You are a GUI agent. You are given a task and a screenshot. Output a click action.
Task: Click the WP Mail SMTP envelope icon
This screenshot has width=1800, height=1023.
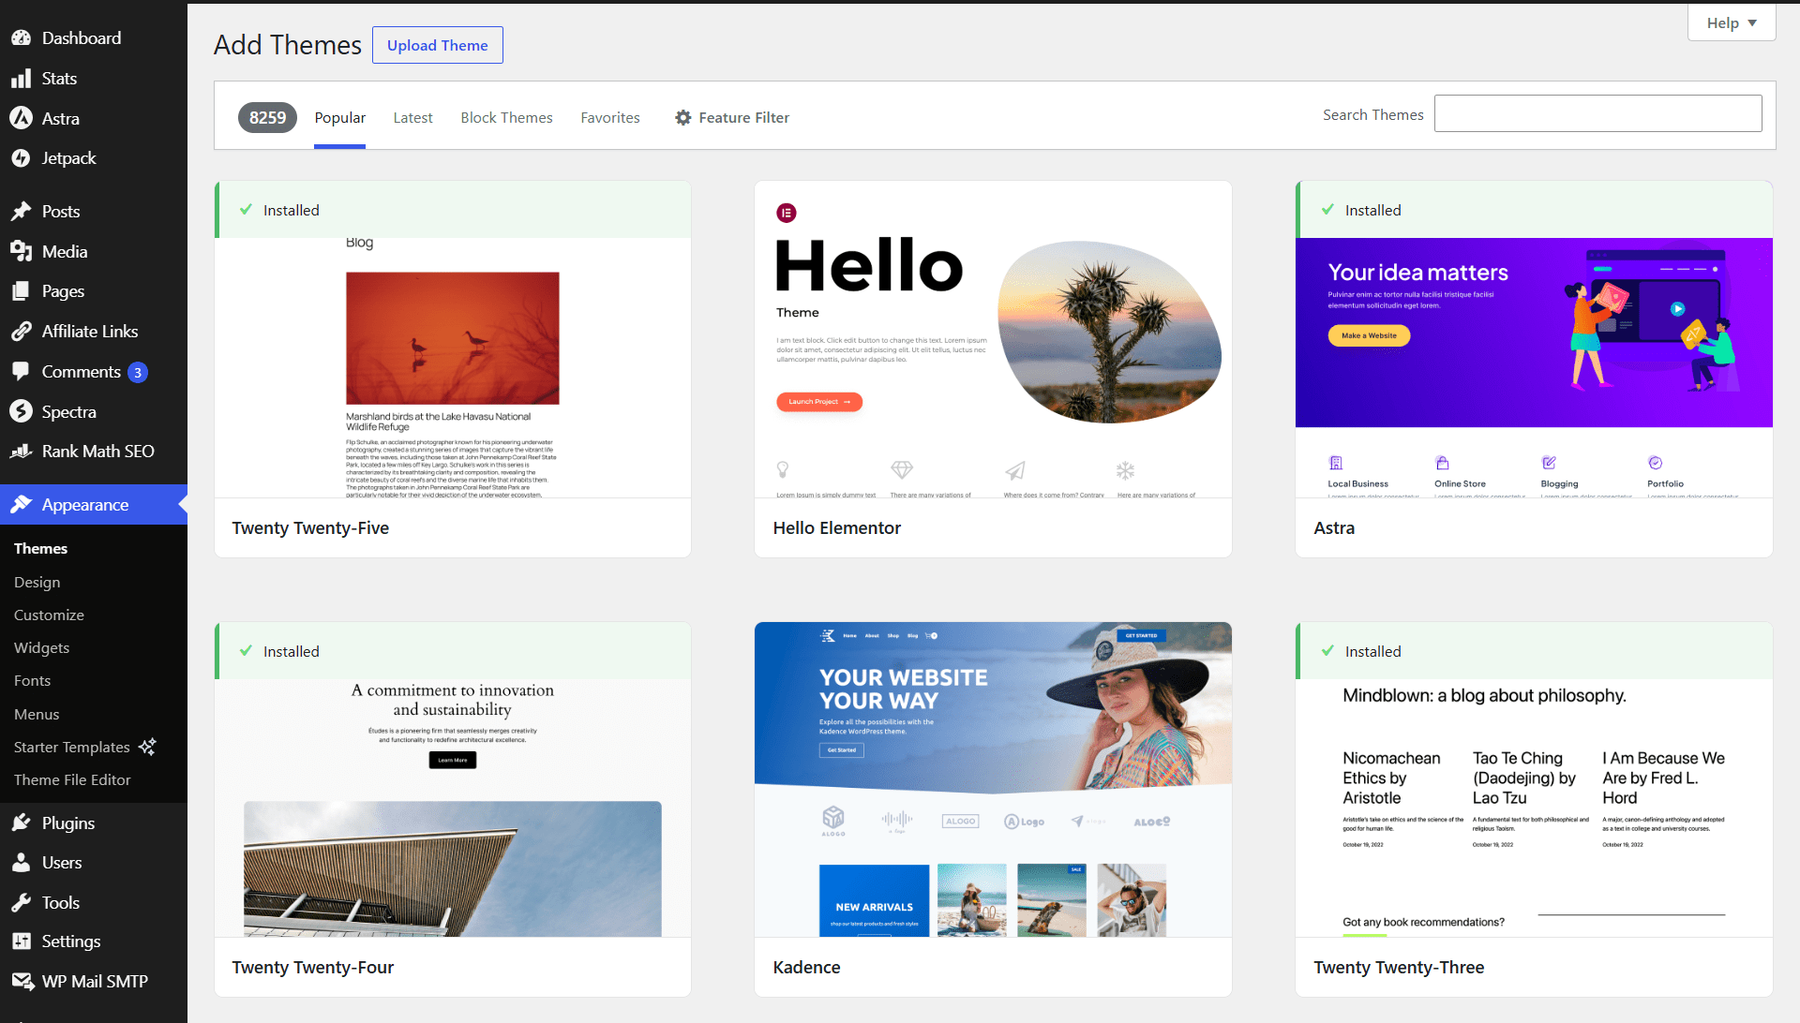tap(22, 981)
